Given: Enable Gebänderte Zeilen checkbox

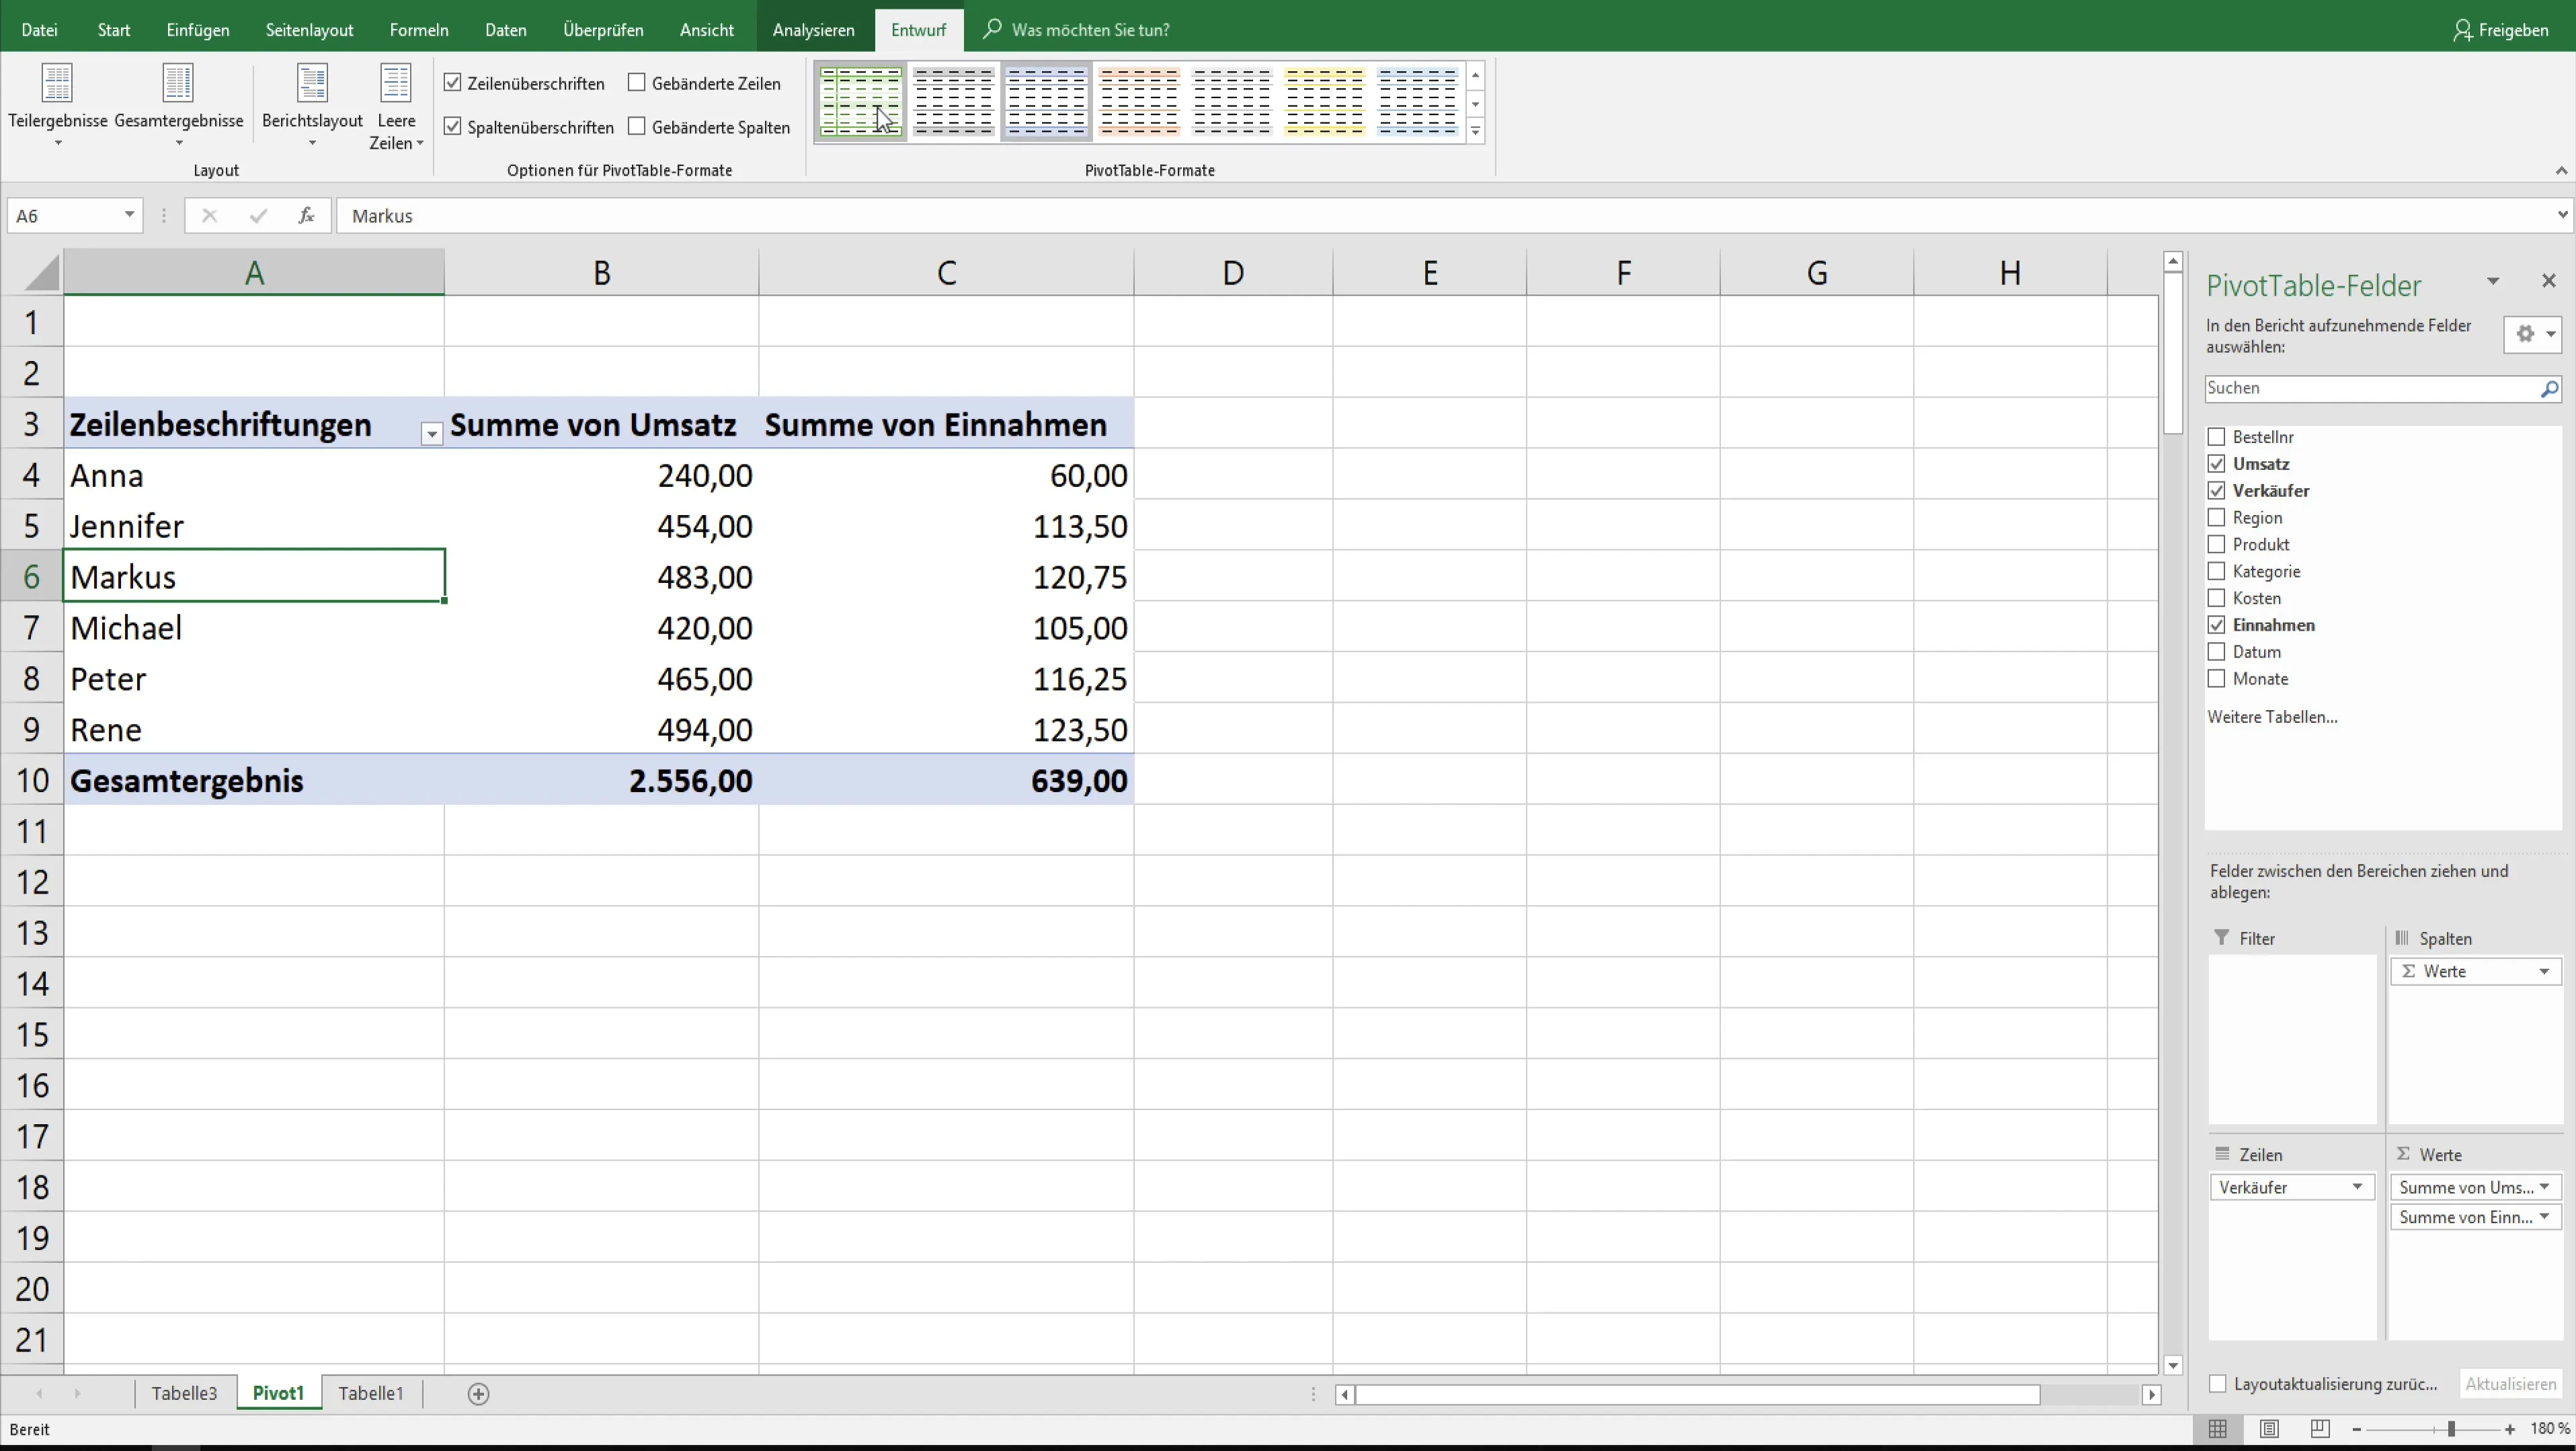Looking at the screenshot, I should pyautogui.click(x=637, y=83).
